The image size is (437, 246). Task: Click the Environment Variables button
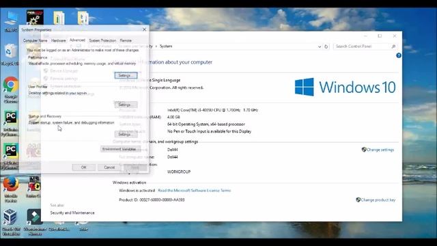pyautogui.click(x=120, y=149)
